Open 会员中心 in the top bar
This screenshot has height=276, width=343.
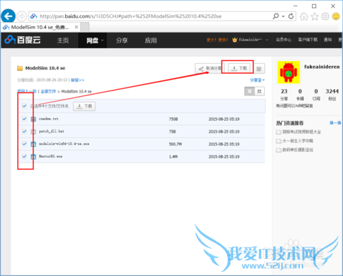point(283,40)
